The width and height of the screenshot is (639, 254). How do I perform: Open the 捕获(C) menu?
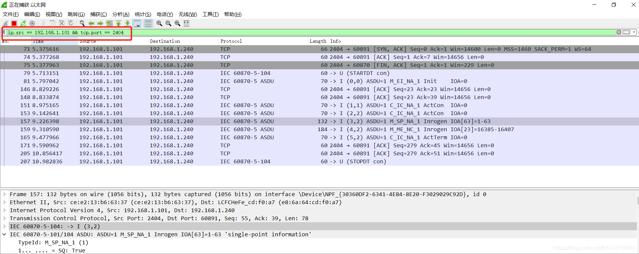[99, 14]
